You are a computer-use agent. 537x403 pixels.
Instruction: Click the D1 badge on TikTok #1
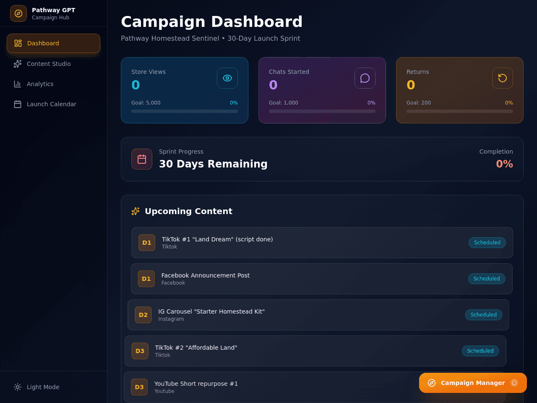pos(147,243)
